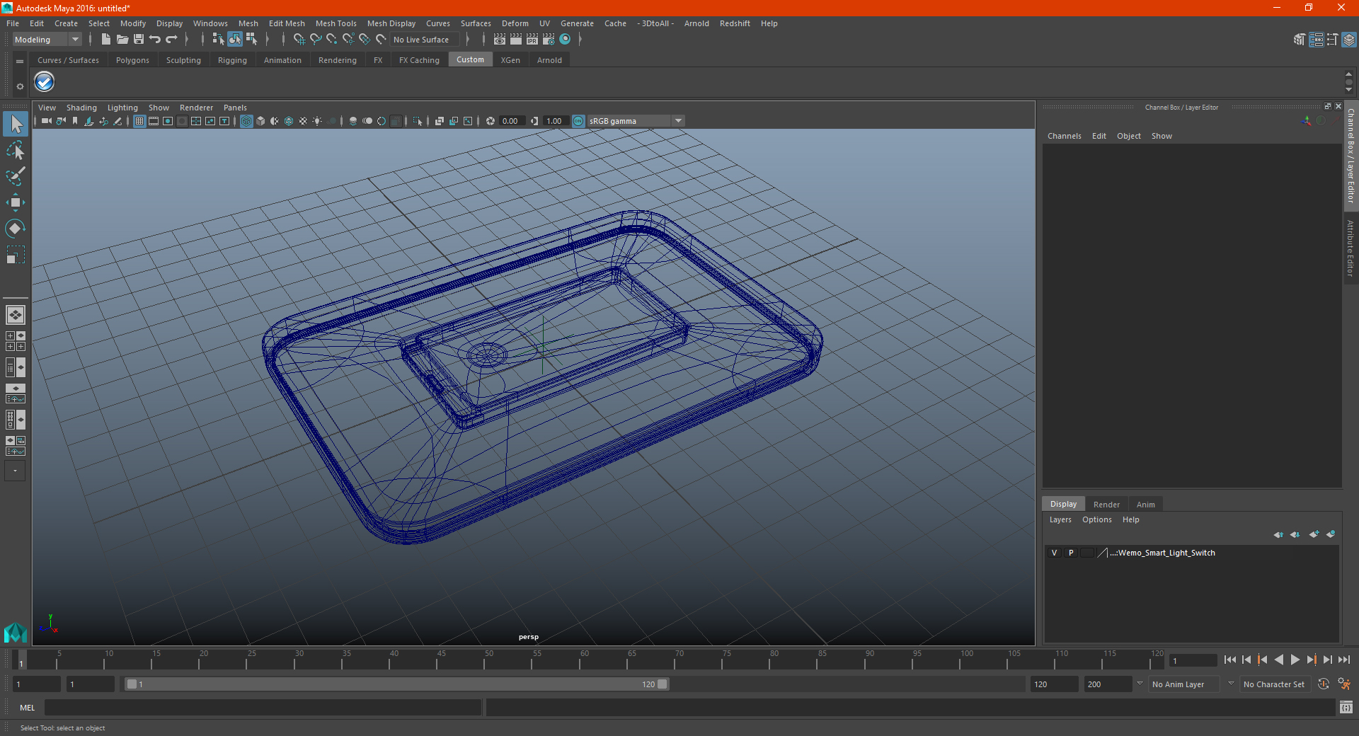Open viewport Shading menu
1359x736 pixels.
coord(81,108)
